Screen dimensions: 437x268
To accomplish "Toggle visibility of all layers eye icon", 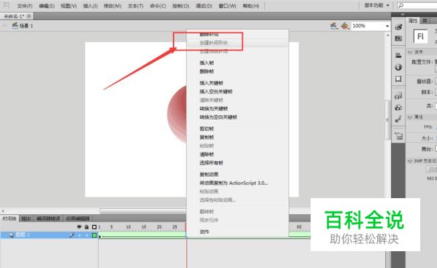I will pyautogui.click(x=79, y=227).
